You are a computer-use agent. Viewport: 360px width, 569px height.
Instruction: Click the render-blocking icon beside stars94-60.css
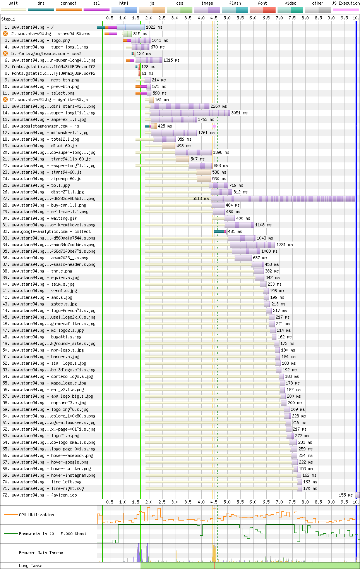(5, 34)
